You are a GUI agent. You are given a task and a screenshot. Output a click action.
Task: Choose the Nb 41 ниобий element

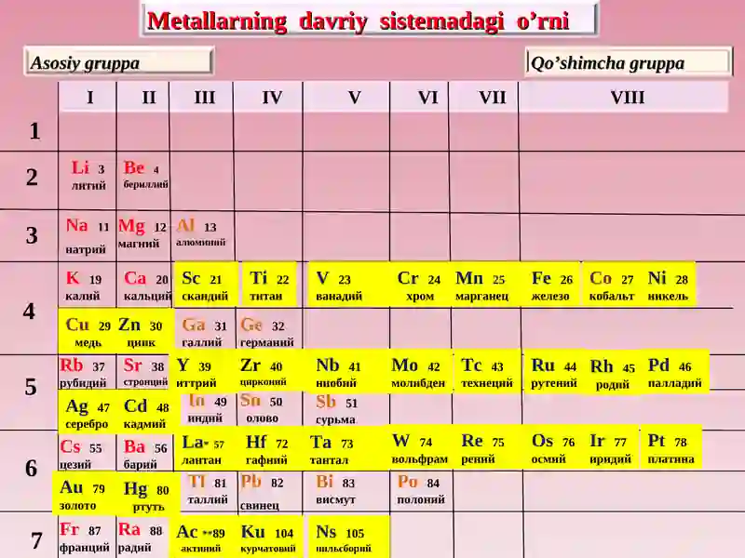tap(339, 373)
